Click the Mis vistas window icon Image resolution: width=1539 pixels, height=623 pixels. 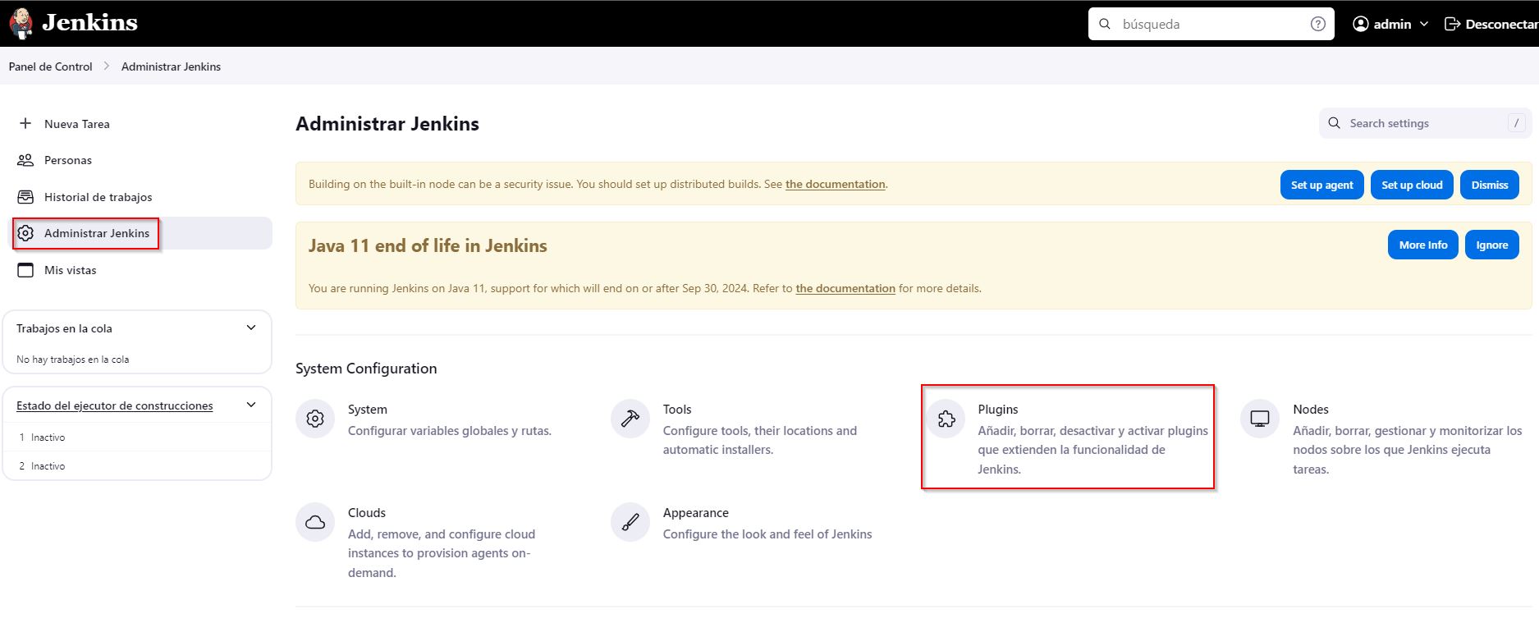pos(25,270)
